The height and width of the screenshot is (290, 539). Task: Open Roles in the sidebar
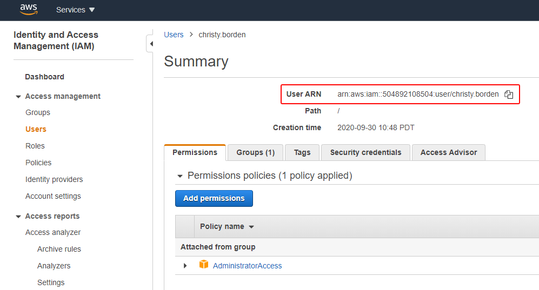35,146
